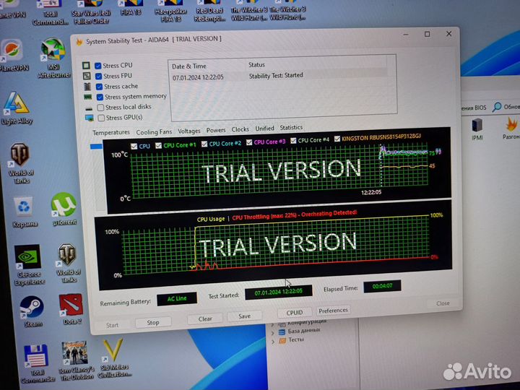Screen dimensions: 520x390
Task: Open the MSI Afterburner desktop shortcut
Action: [x=53, y=58]
